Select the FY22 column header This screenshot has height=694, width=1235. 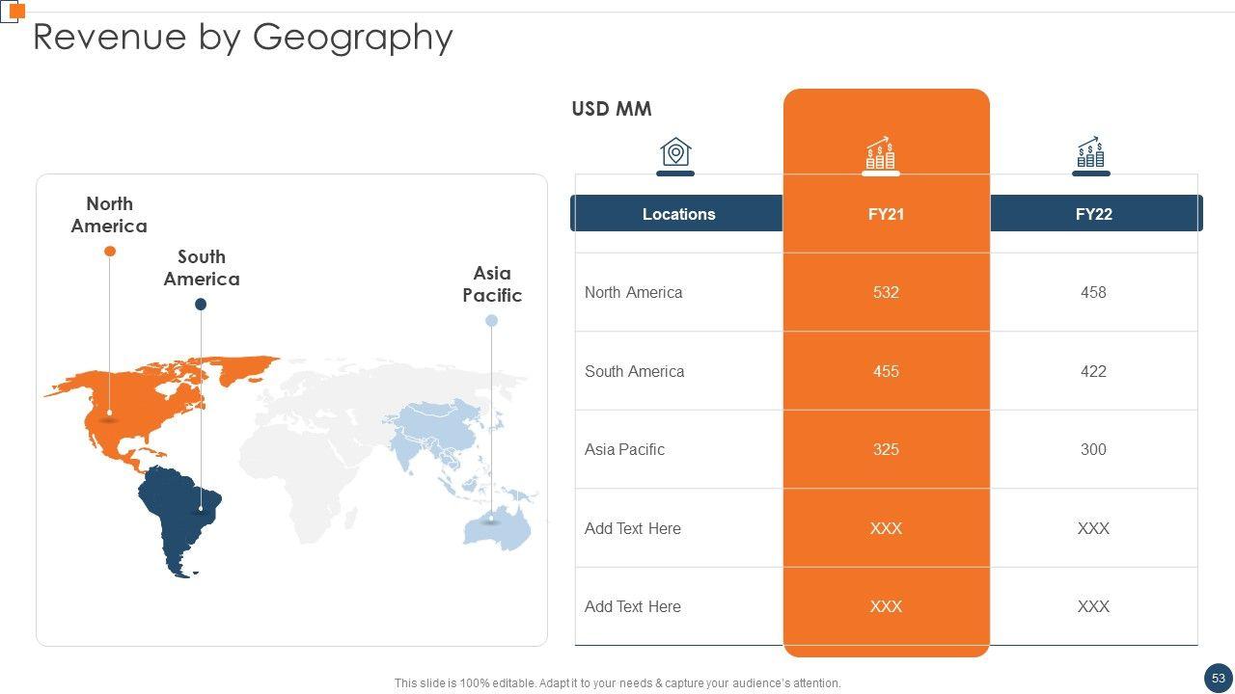point(1094,214)
